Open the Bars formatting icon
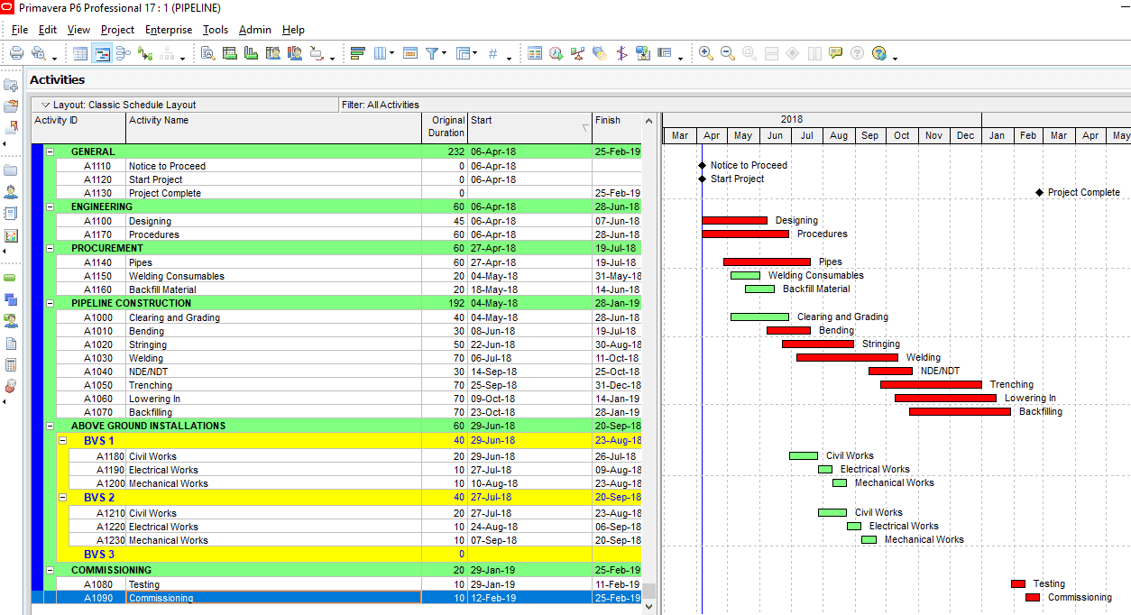 [357, 53]
